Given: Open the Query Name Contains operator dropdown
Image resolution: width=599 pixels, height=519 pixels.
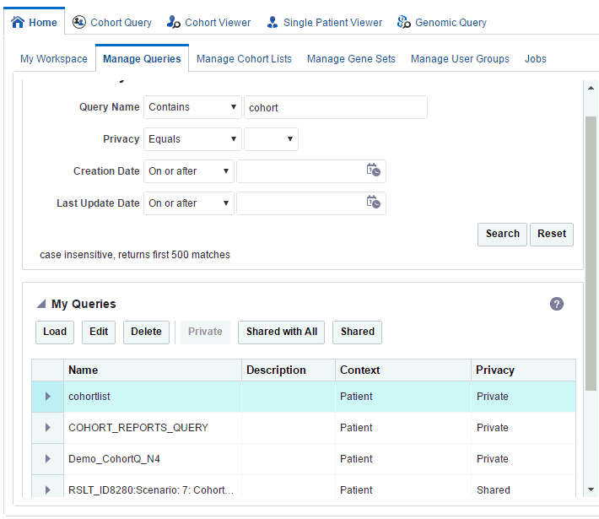Looking at the screenshot, I should 192,107.
